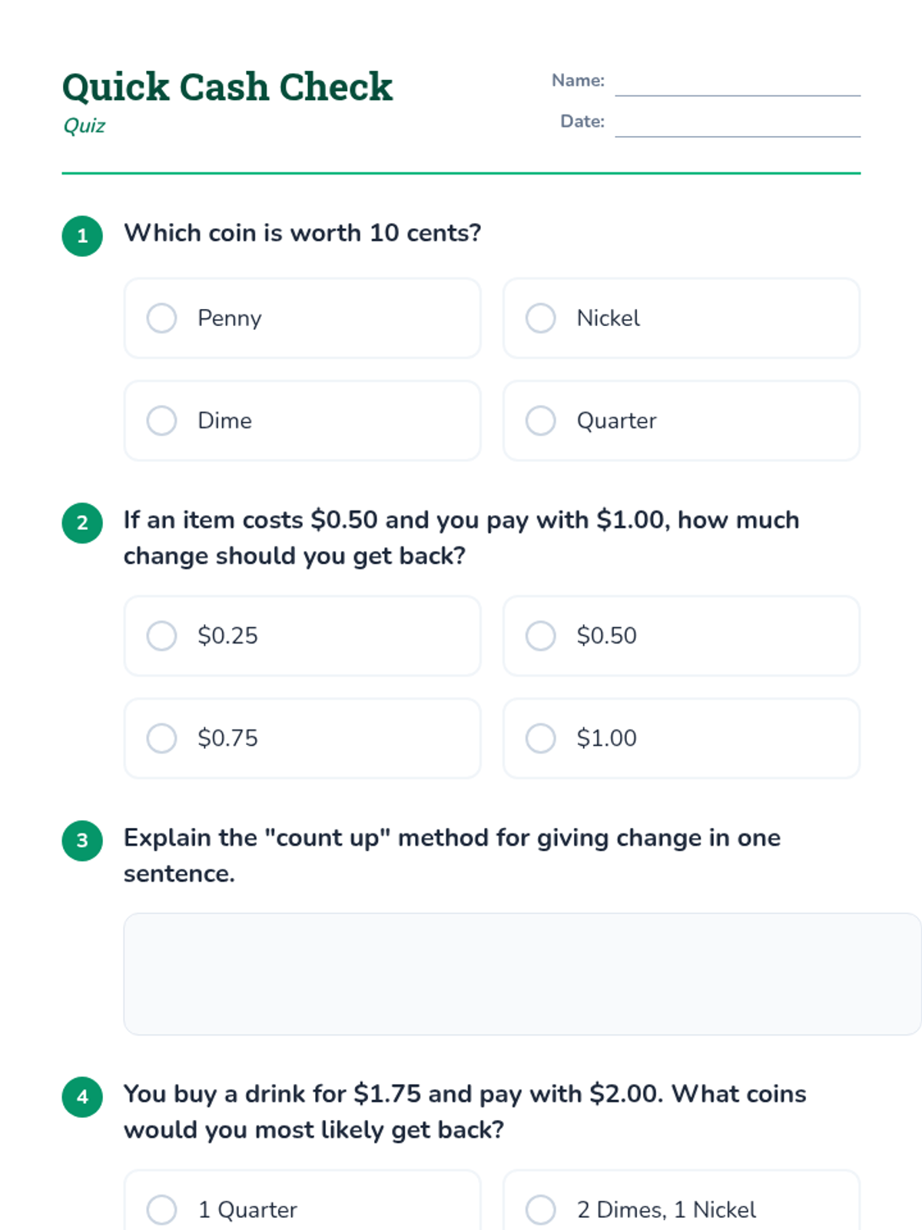This screenshot has height=1230, width=922.
Task: Choose 2 Dimes, 1 Nickel option
Action: click(x=541, y=1209)
